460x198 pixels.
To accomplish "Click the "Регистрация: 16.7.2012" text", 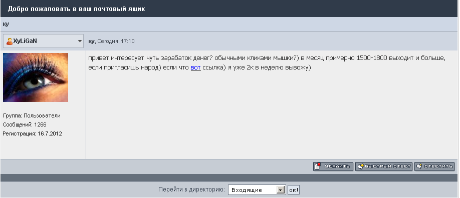I will point(32,133).
